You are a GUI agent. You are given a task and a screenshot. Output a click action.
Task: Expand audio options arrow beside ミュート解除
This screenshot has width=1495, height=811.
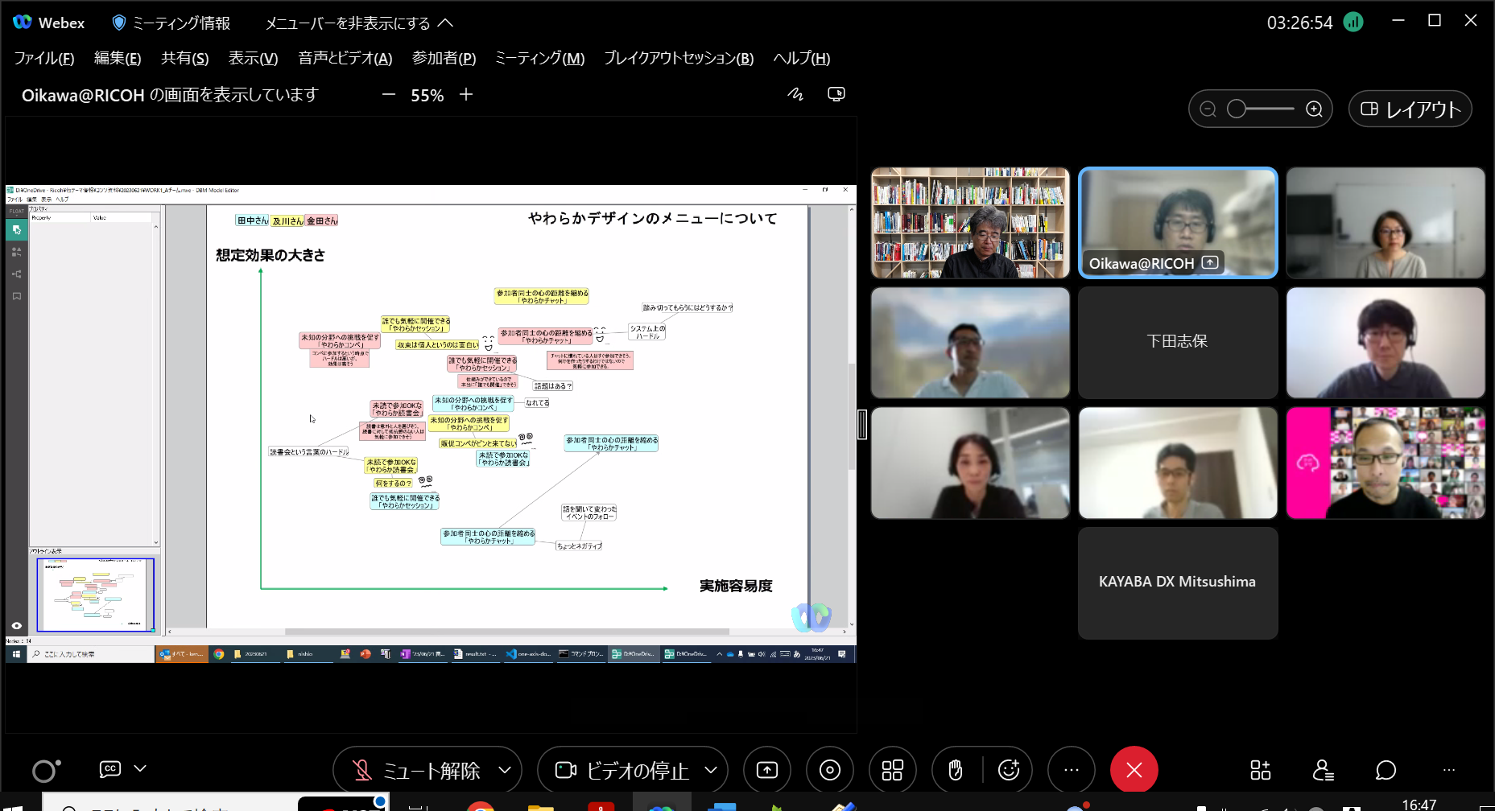[505, 770]
